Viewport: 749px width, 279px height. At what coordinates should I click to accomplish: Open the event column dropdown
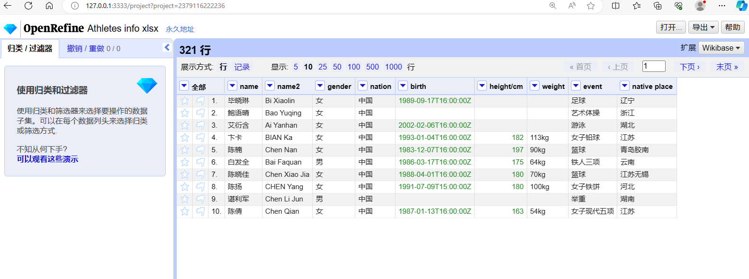(x=576, y=86)
